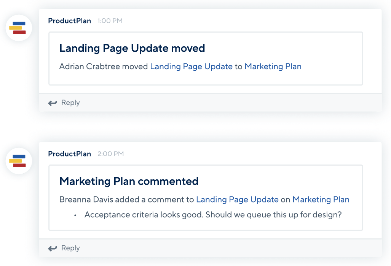
Task: Open the Landing Page Update link in the moved message
Action: click(x=191, y=66)
